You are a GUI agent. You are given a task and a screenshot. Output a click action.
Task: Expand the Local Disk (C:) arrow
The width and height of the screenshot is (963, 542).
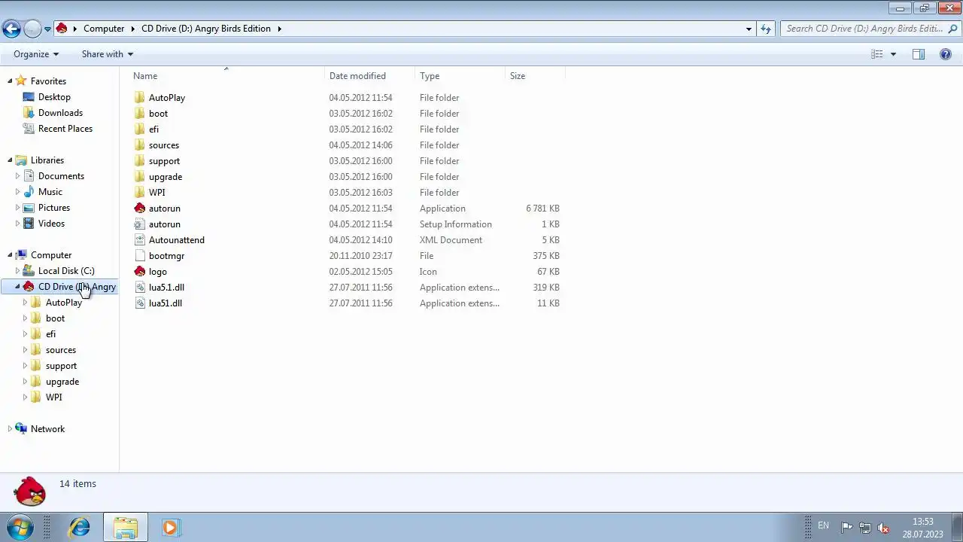pos(17,271)
